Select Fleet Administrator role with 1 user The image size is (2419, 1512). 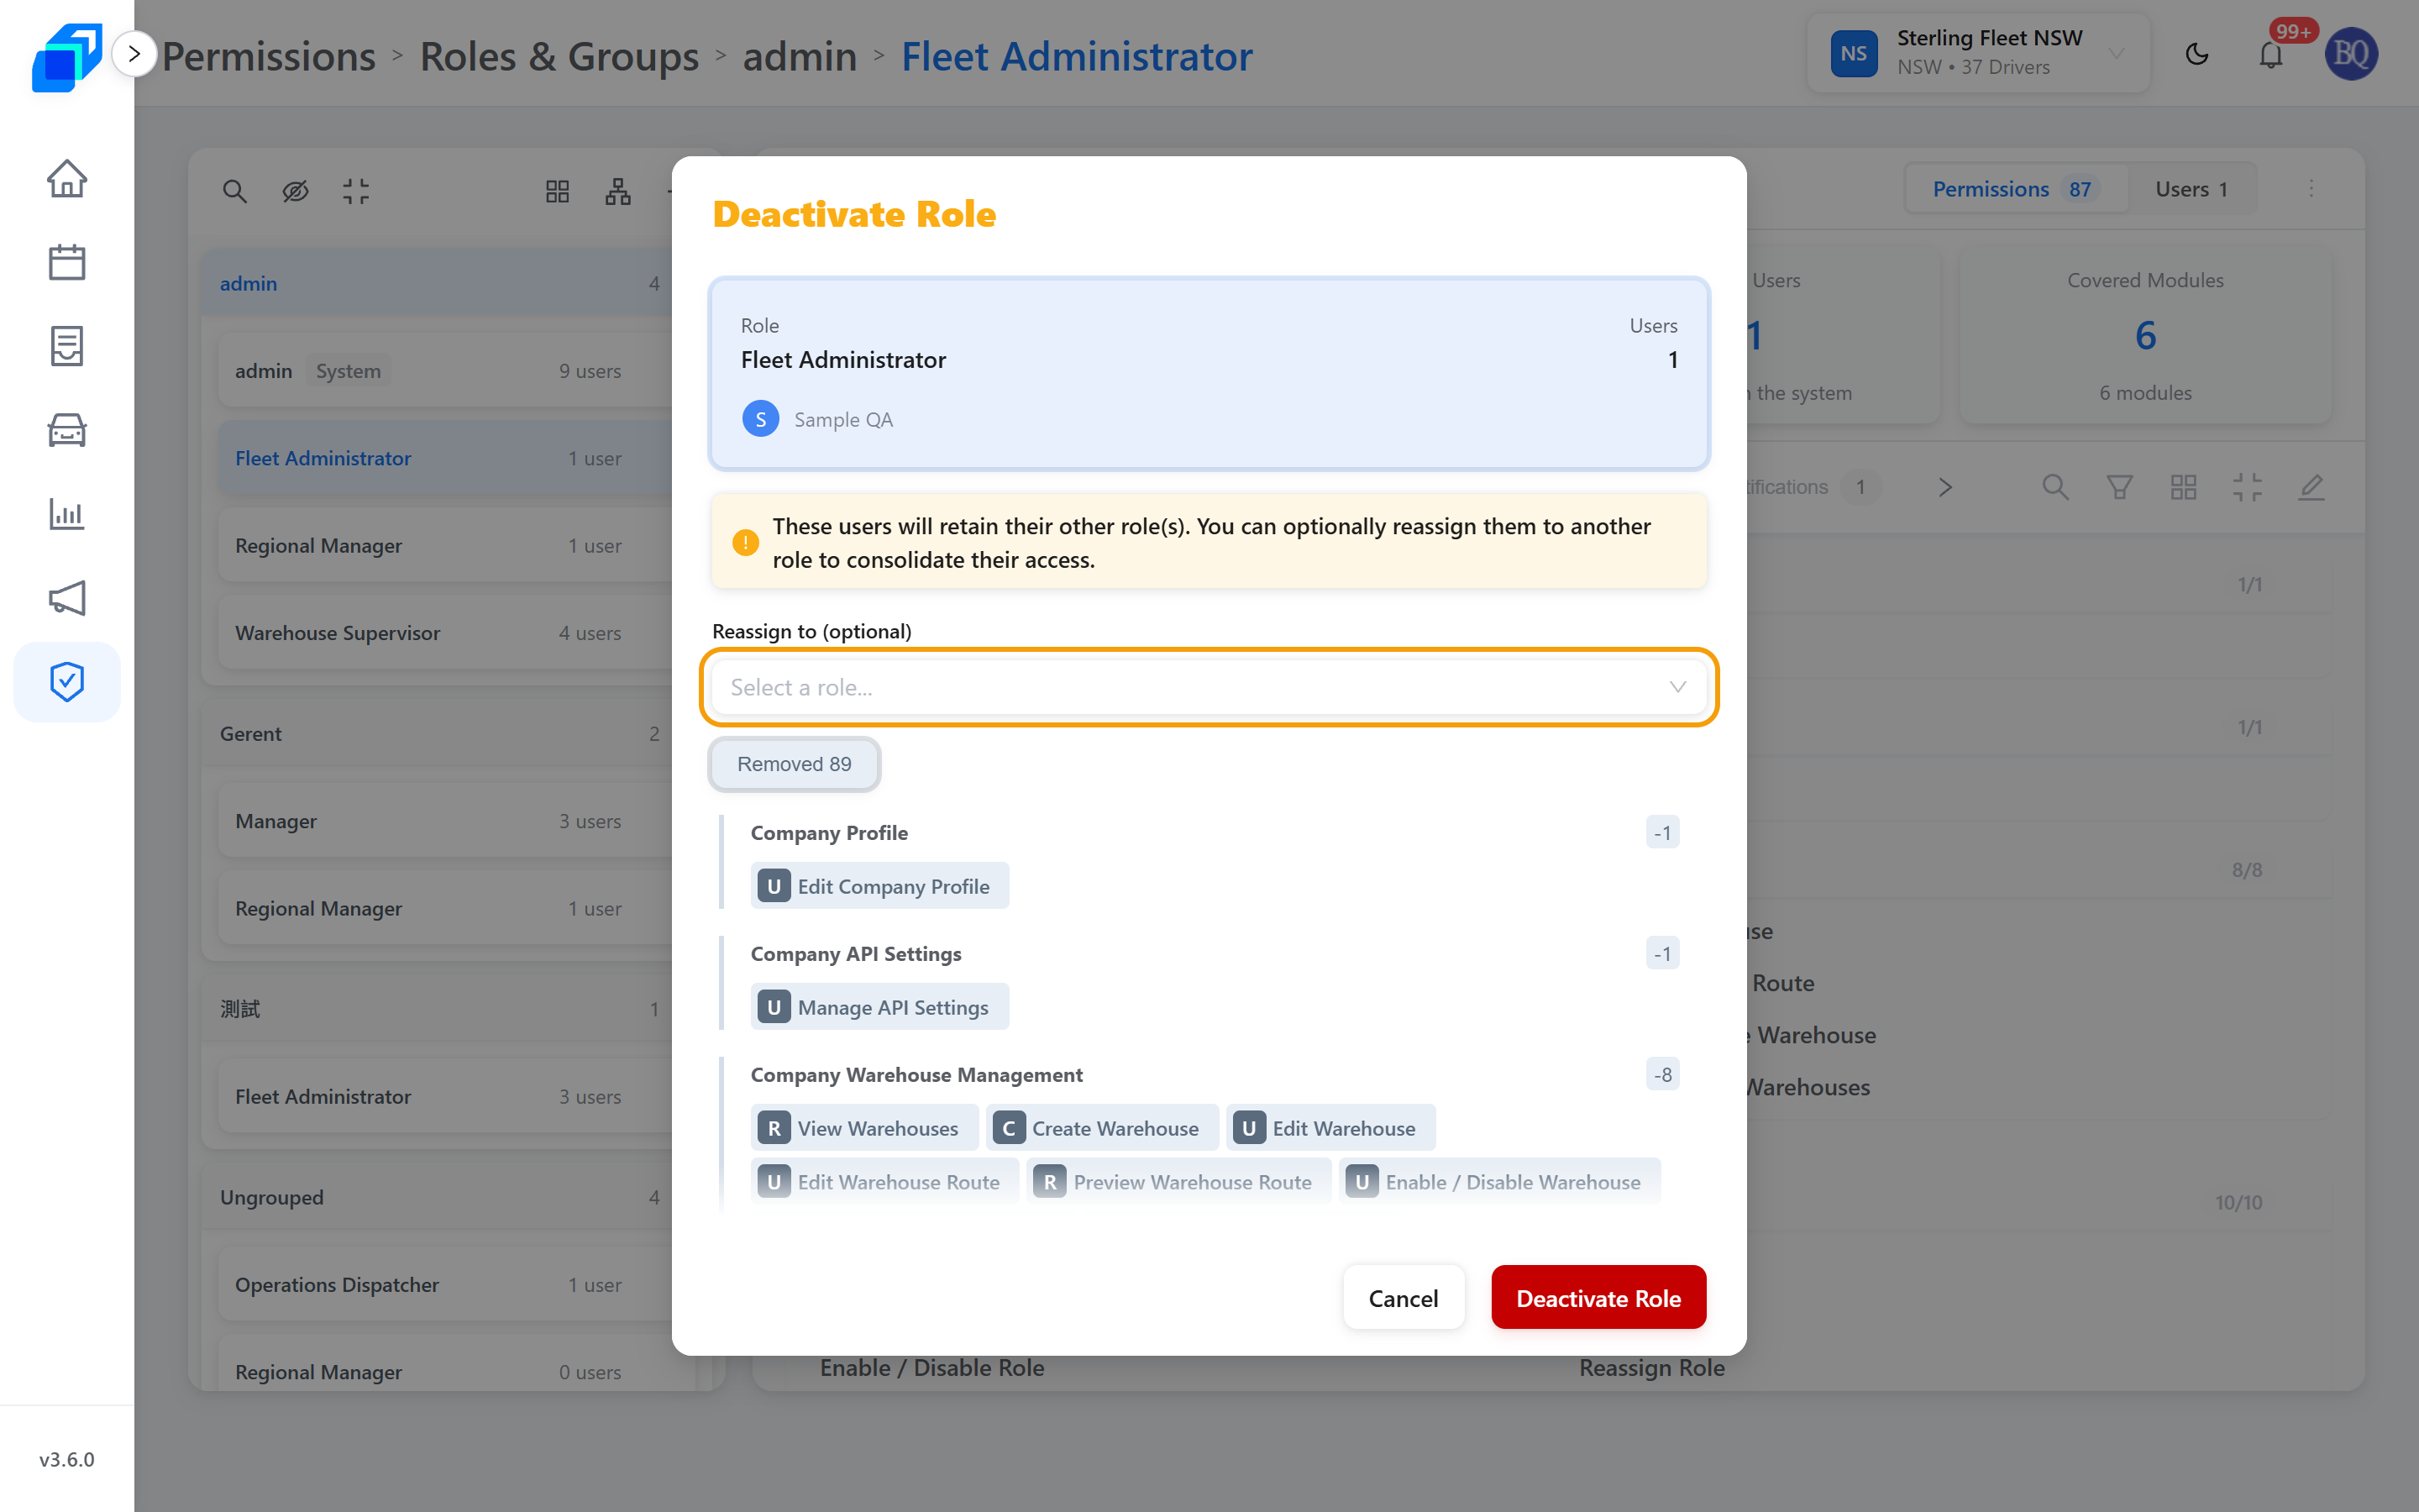(x=446, y=458)
